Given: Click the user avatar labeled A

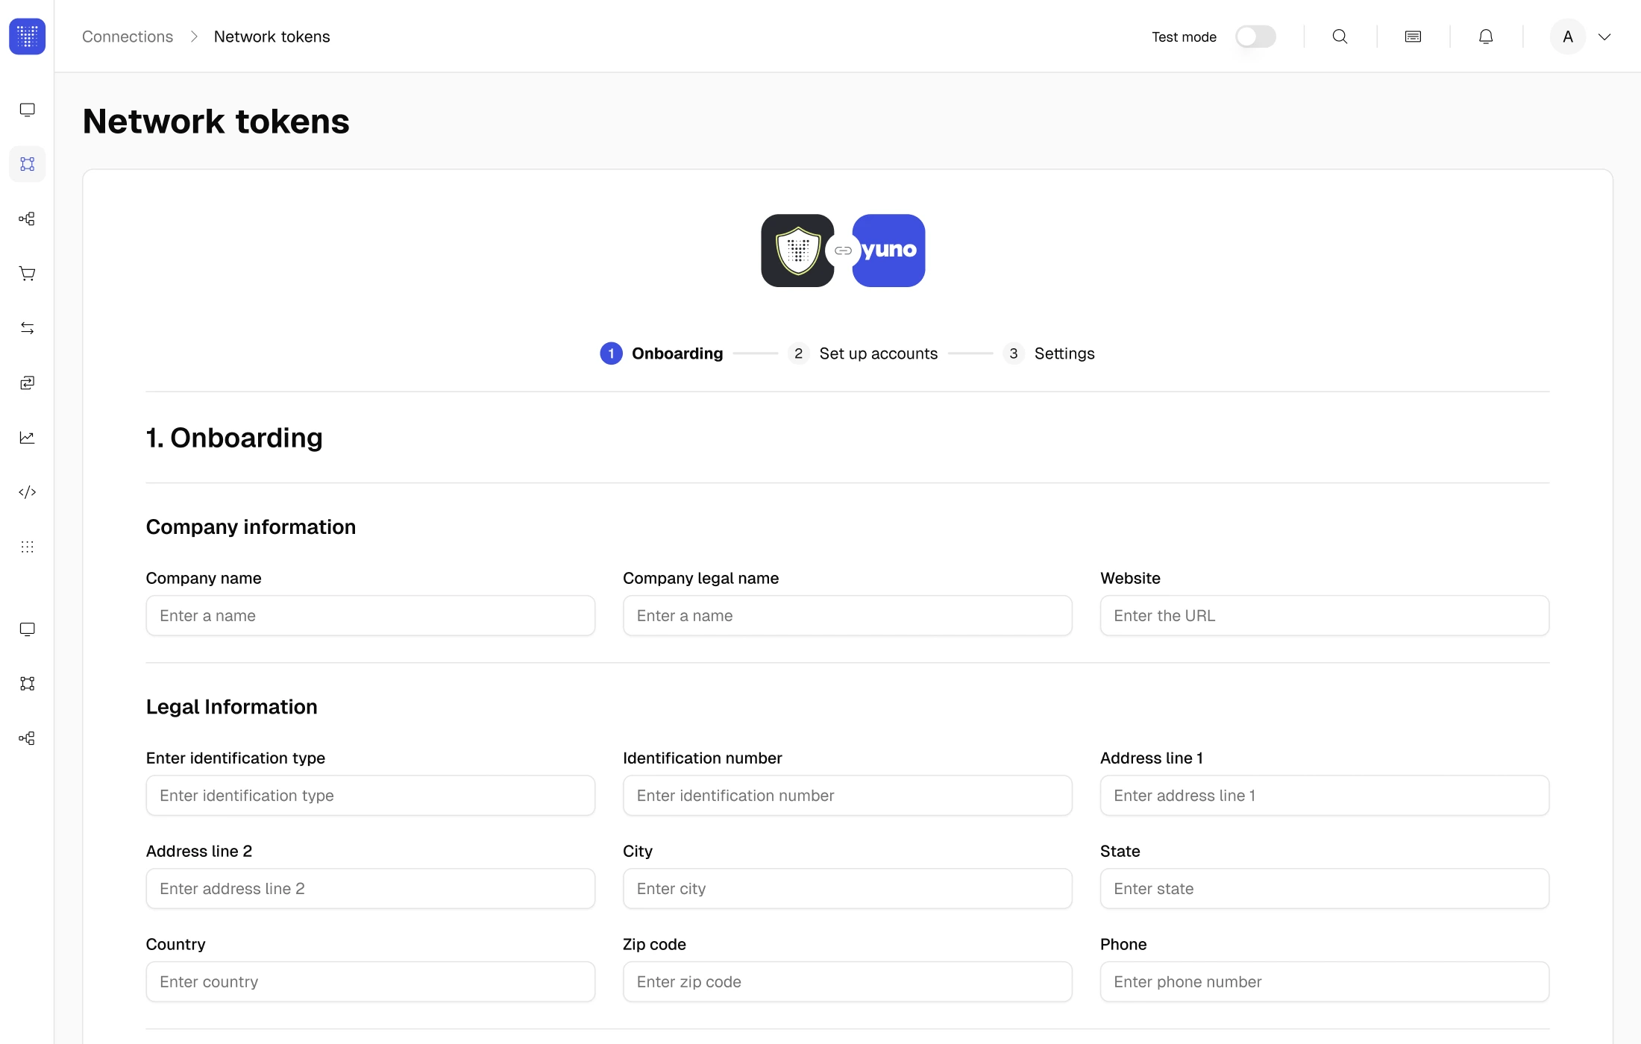Looking at the screenshot, I should [x=1568, y=37].
